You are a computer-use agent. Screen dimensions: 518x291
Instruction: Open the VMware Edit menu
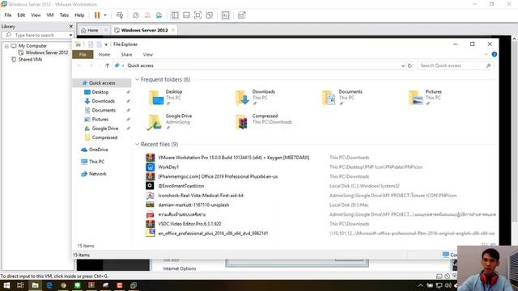click(21, 15)
